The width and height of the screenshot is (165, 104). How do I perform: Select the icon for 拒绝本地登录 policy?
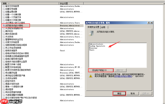coord(4,50)
